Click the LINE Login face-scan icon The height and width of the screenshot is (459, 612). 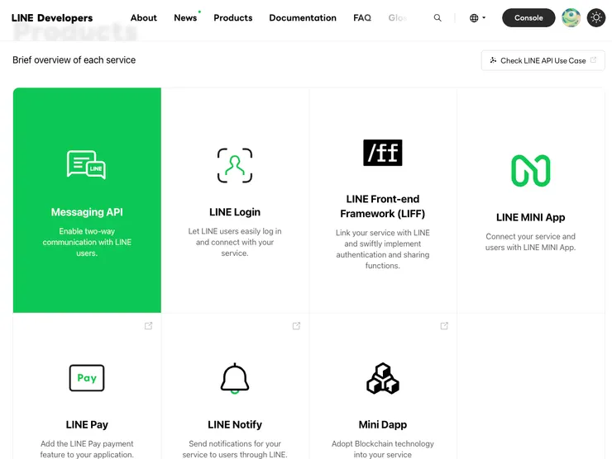tap(235, 165)
